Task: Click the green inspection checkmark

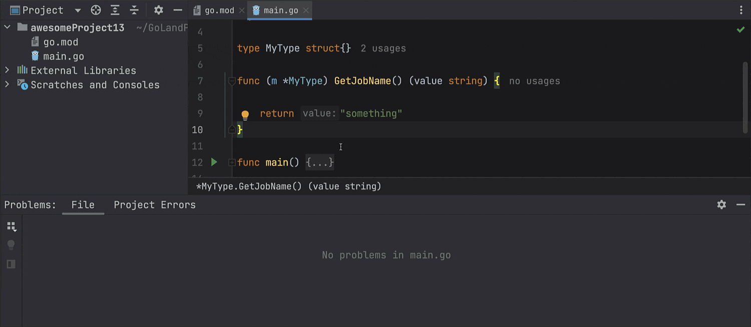Action: pos(740,30)
